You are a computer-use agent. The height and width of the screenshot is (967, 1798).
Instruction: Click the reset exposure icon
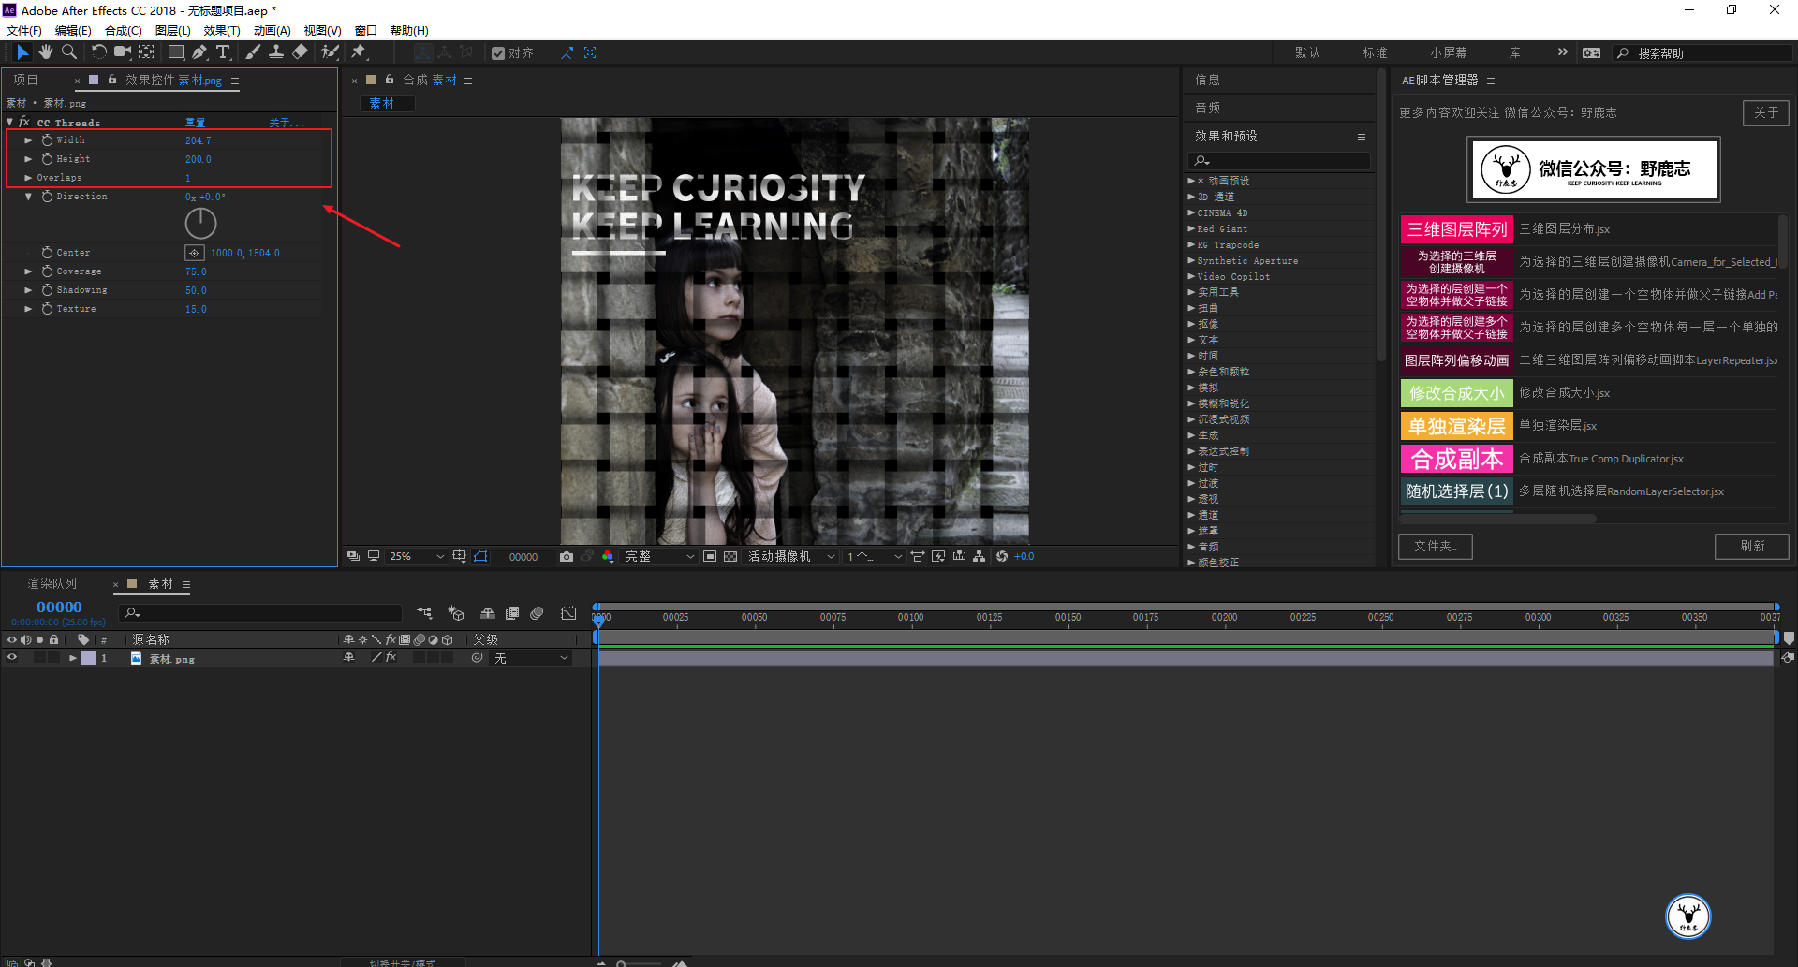[x=1002, y=556]
